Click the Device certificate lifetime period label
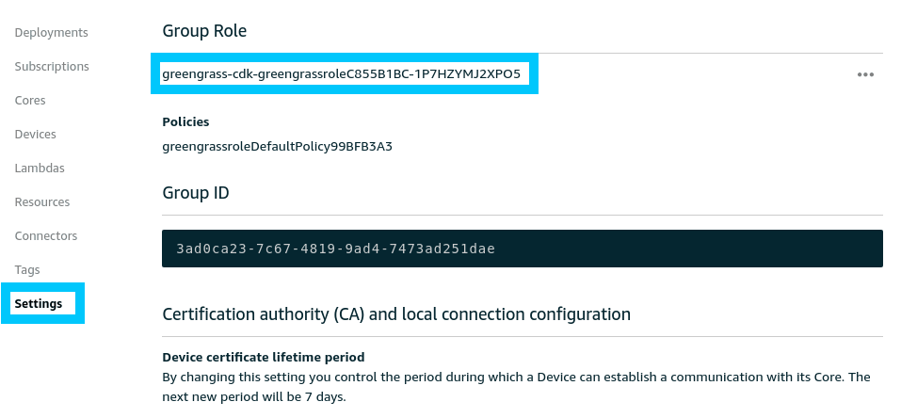This screenshot has width=901, height=418. [x=263, y=358]
